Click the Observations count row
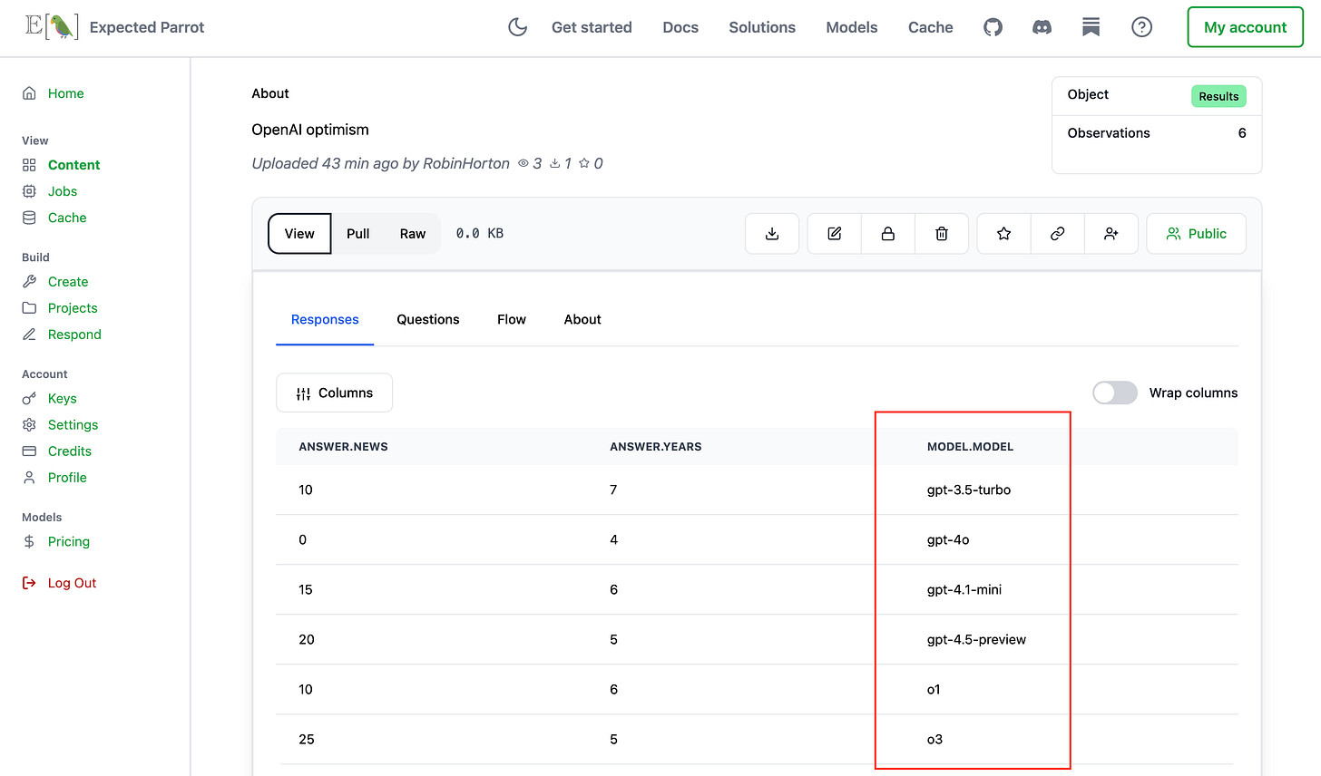This screenshot has width=1321, height=776. (1157, 133)
